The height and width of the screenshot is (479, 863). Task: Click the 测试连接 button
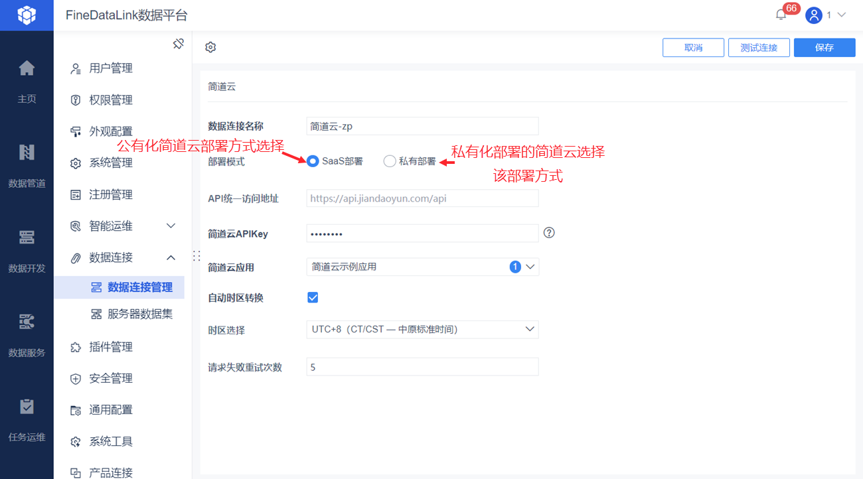click(759, 48)
